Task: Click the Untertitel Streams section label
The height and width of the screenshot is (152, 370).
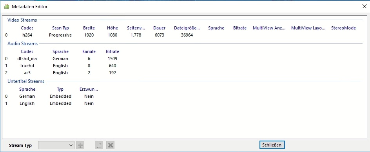Action: click(x=26, y=81)
